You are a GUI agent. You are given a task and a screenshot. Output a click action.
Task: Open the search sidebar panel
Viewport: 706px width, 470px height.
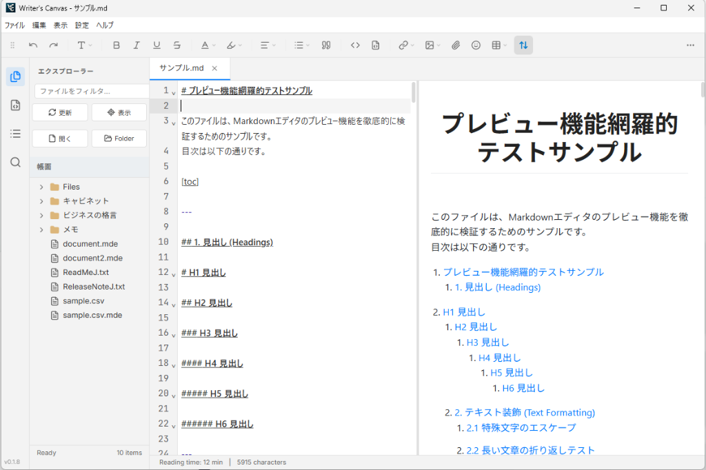click(15, 162)
